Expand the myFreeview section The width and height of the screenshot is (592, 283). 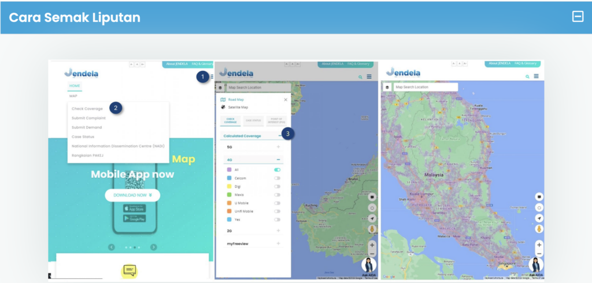pos(278,243)
